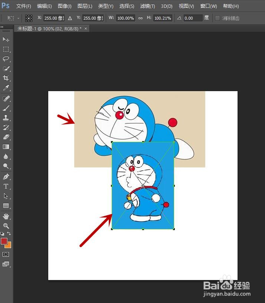Click the Photoshop Ps logo

6,6
